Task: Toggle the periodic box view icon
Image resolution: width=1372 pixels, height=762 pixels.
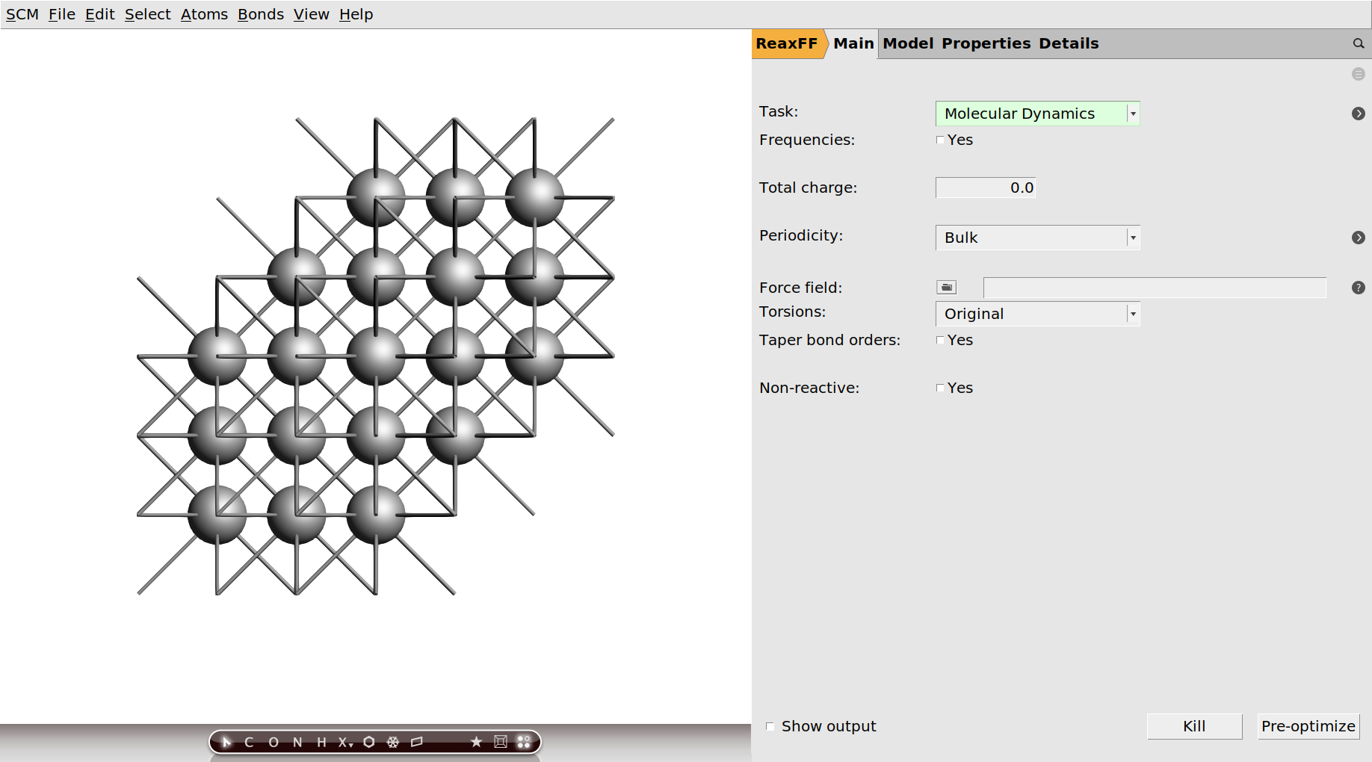Action: (x=501, y=742)
